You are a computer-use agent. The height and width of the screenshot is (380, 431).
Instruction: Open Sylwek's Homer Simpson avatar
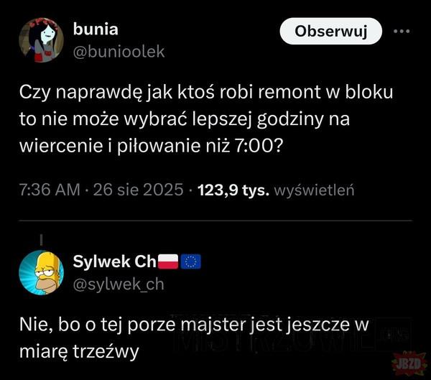point(41,272)
